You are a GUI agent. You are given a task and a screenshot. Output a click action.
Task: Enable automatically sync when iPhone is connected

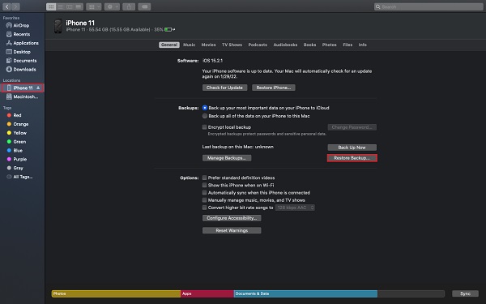click(204, 192)
